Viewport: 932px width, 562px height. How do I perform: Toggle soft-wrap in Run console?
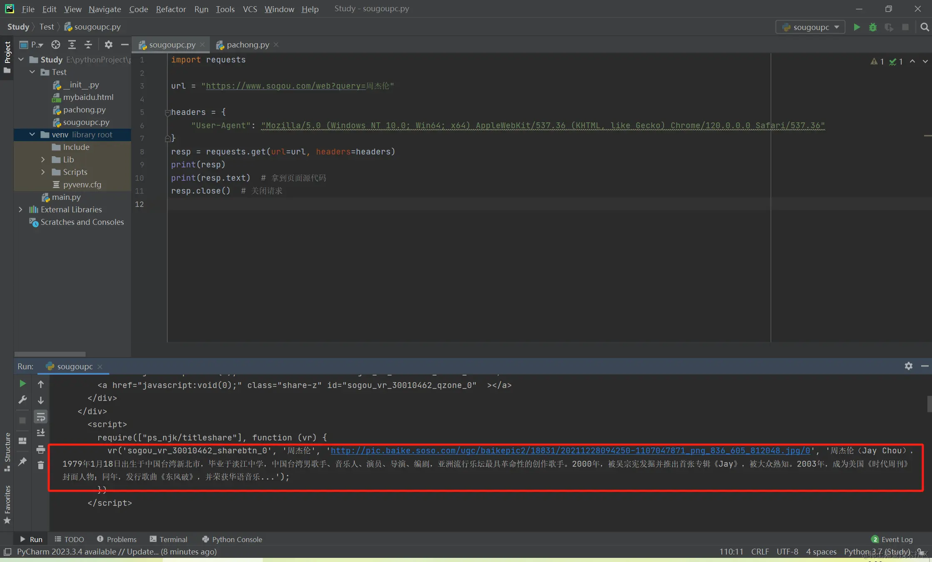pyautogui.click(x=41, y=417)
